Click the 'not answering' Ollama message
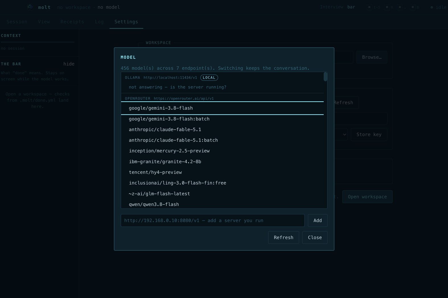Image resolution: width=448 pixels, height=298 pixels. [x=177, y=87]
